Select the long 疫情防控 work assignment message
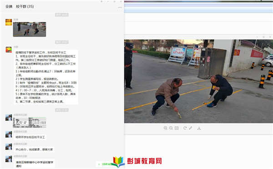This screenshot has height=169, width=273. [46, 77]
